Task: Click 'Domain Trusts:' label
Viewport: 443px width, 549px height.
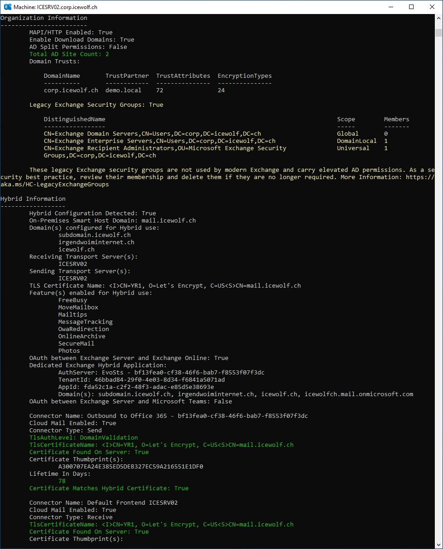Action: click(55, 62)
